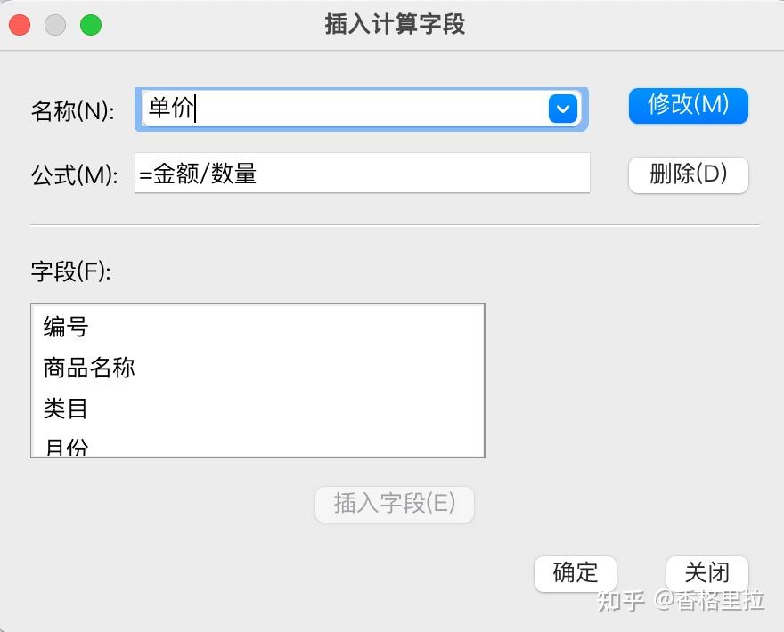Select 编号 in the fields list
The height and width of the screenshot is (632, 784).
coord(67,327)
